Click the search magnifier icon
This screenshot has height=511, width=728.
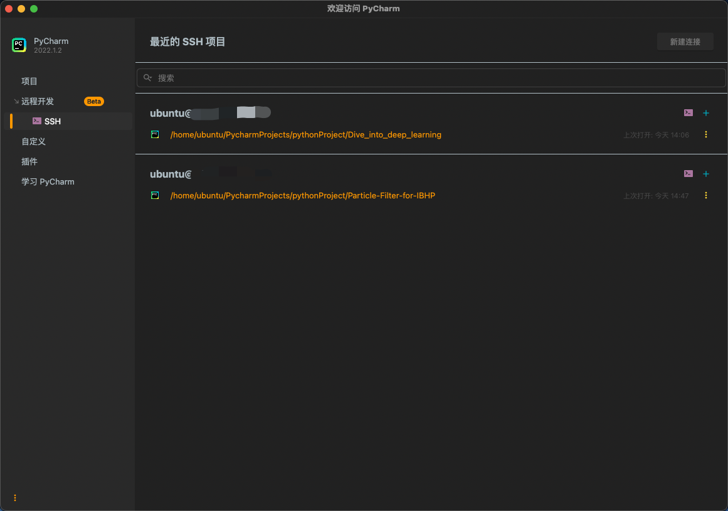(147, 78)
